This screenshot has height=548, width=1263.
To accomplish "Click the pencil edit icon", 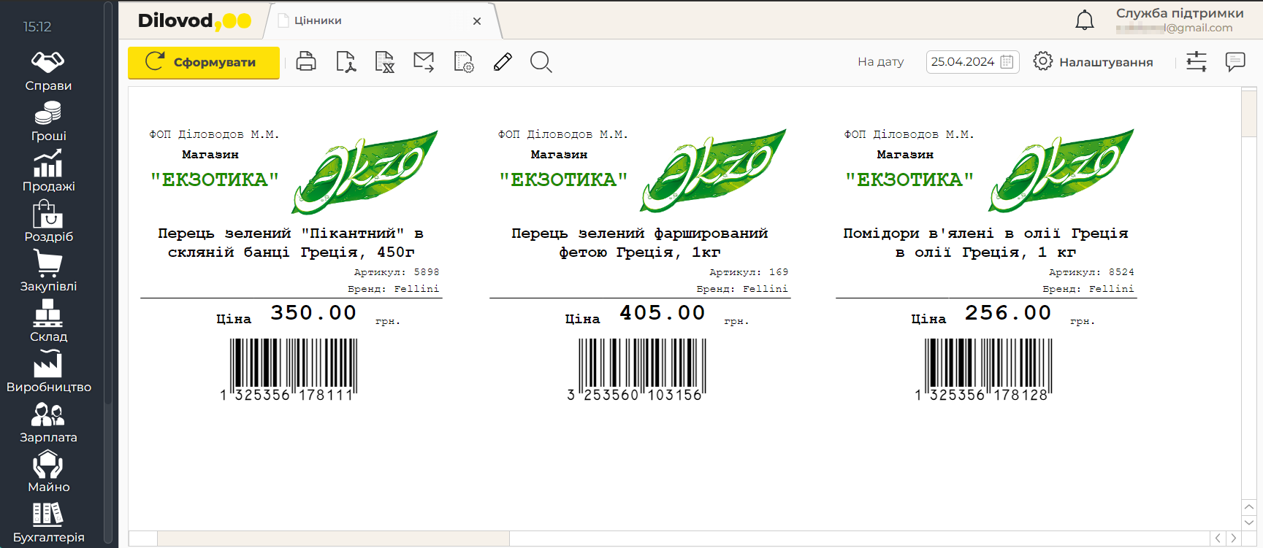I will point(503,62).
